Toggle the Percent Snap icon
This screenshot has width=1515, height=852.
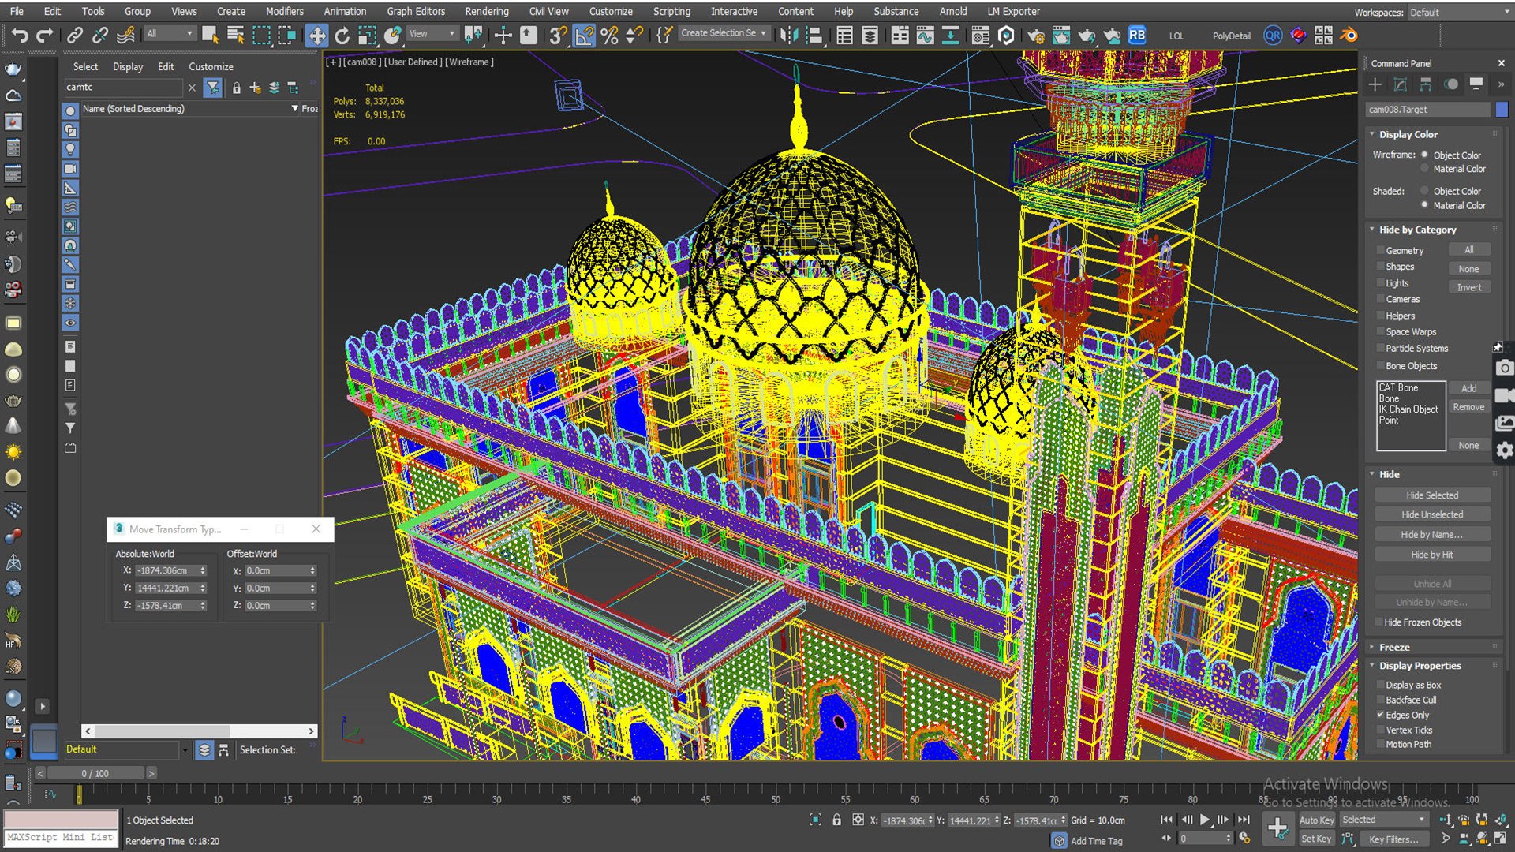point(609,35)
